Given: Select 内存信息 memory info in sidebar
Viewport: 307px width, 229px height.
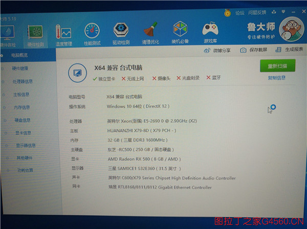Looking at the screenshot, I should 21,107.
